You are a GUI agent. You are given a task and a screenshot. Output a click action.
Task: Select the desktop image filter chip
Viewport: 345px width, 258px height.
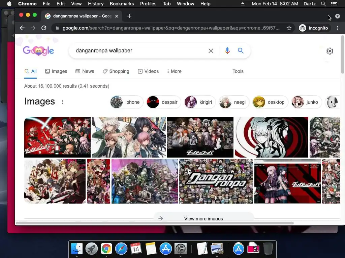point(270,102)
